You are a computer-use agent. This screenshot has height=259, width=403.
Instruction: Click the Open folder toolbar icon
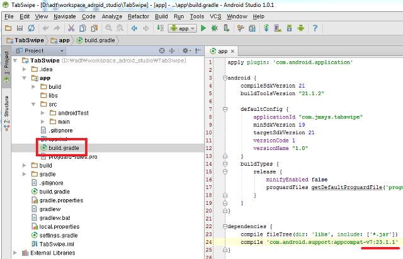tap(8, 28)
